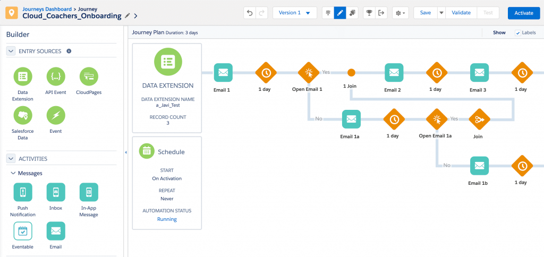
Task: Select the Event lightning bolt icon
Action: 55,115
